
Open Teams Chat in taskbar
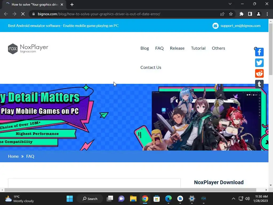pyautogui.click(x=122, y=199)
